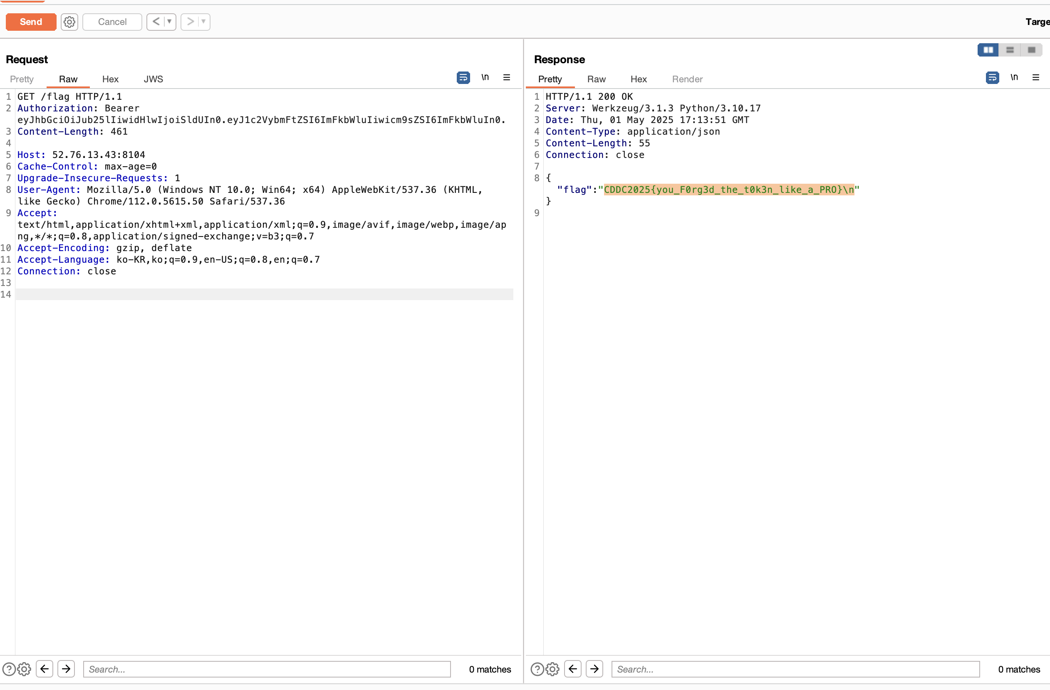Toggle non-printable \n characters in Request panel
The image size is (1050, 690).
(485, 78)
